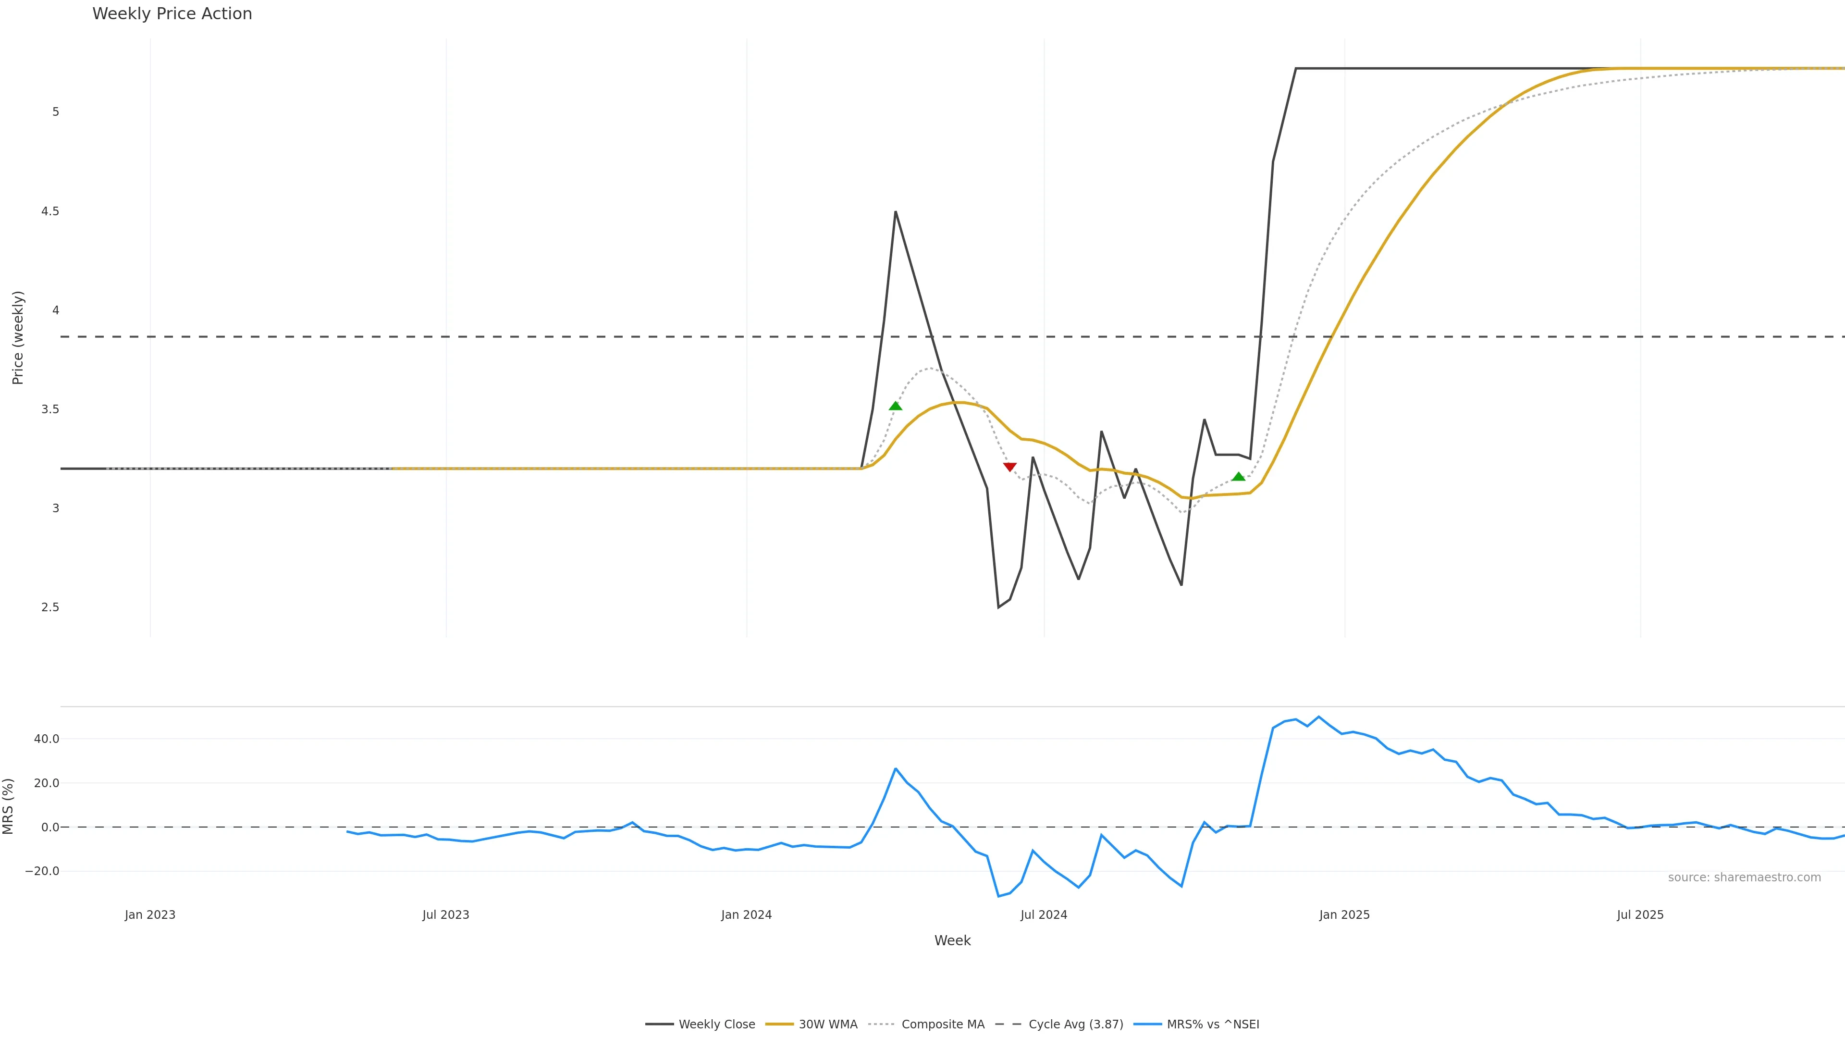Click the 40.0 MRS axis tick label
The height and width of the screenshot is (1038, 1845).
coord(47,739)
